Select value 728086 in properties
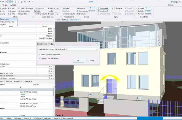The width and height of the screenshot is (182, 120). pyautogui.click(x=36, y=94)
